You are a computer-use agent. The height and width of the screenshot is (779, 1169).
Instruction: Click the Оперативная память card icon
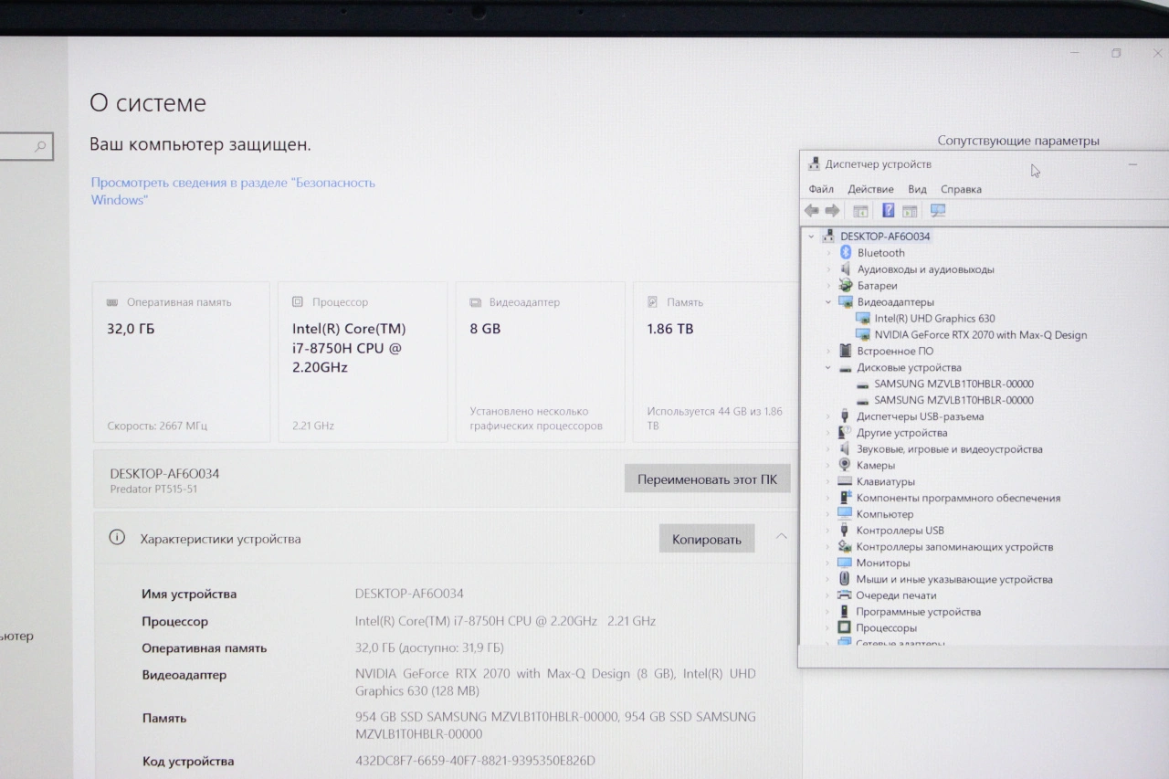(x=112, y=302)
